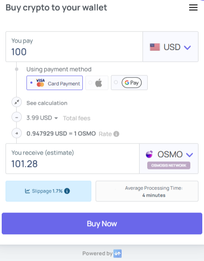Click the Buy Now button
This screenshot has height=261, width=204.
(102, 224)
